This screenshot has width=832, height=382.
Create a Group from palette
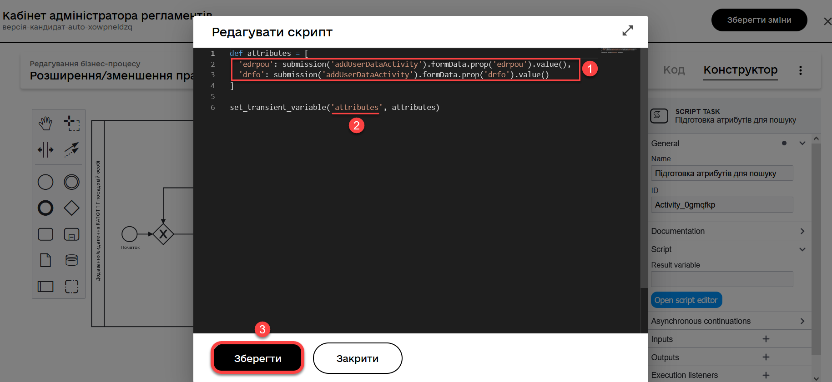pos(71,287)
